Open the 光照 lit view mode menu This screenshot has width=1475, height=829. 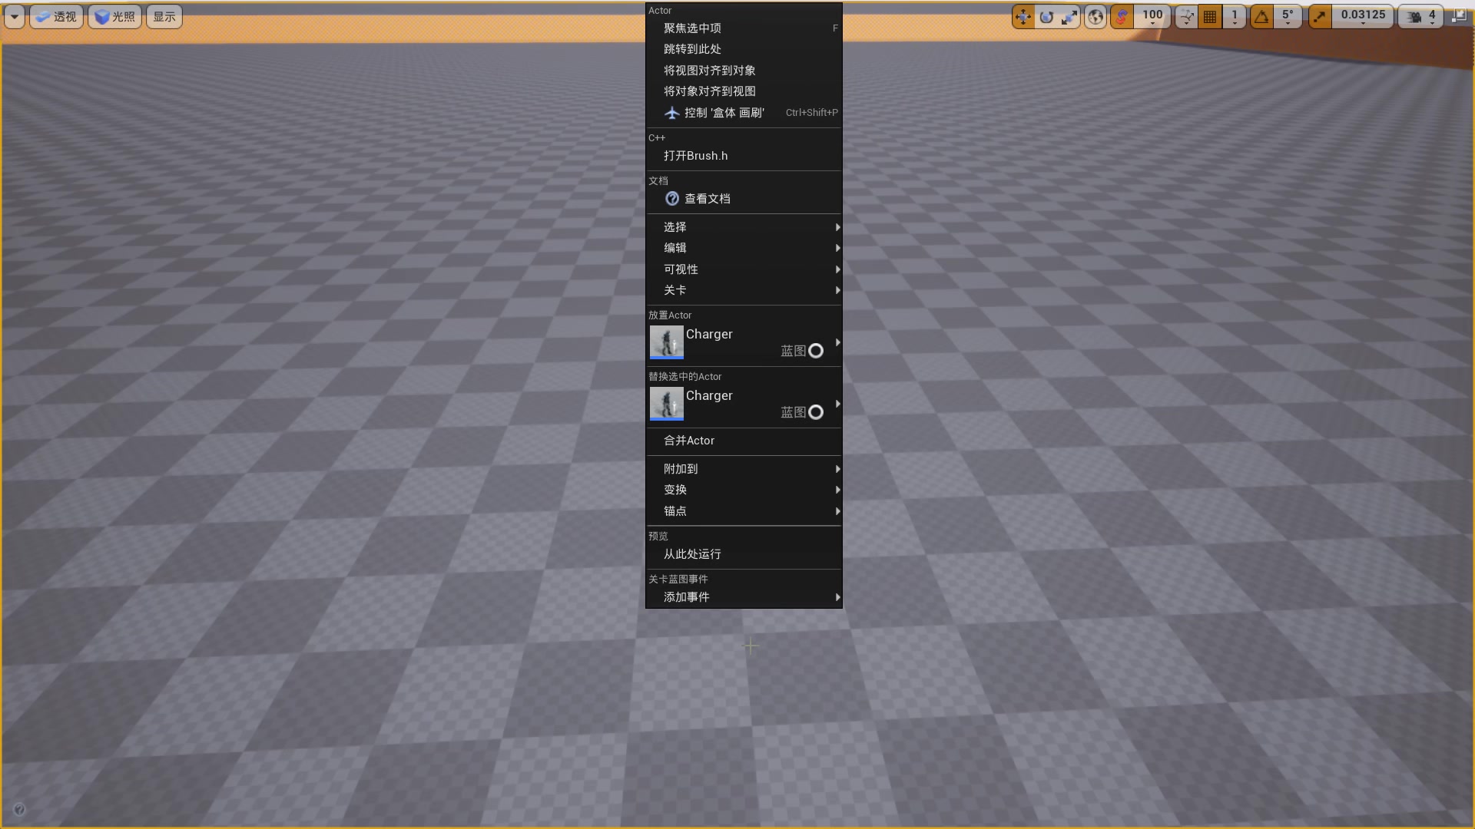pos(114,17)
